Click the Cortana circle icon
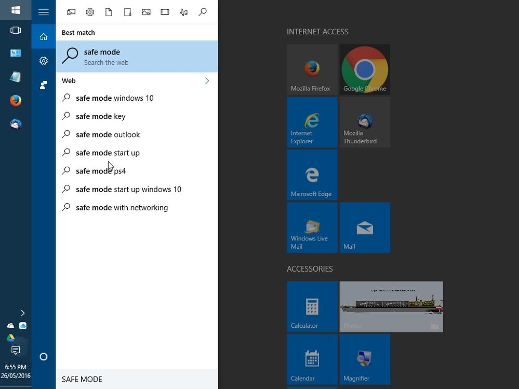This screenshot has height=389, width=519. (x=43, y=357)
